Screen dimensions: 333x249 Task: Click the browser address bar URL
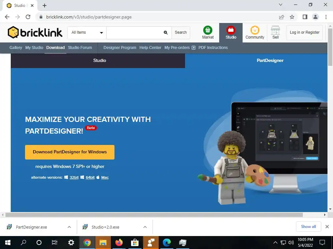(89, 17)
